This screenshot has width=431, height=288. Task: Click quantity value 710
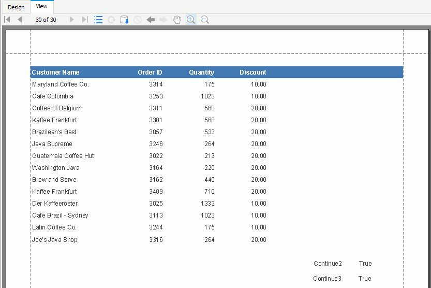[210, 192]
